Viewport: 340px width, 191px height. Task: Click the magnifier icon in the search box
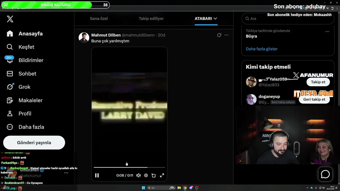247,19
